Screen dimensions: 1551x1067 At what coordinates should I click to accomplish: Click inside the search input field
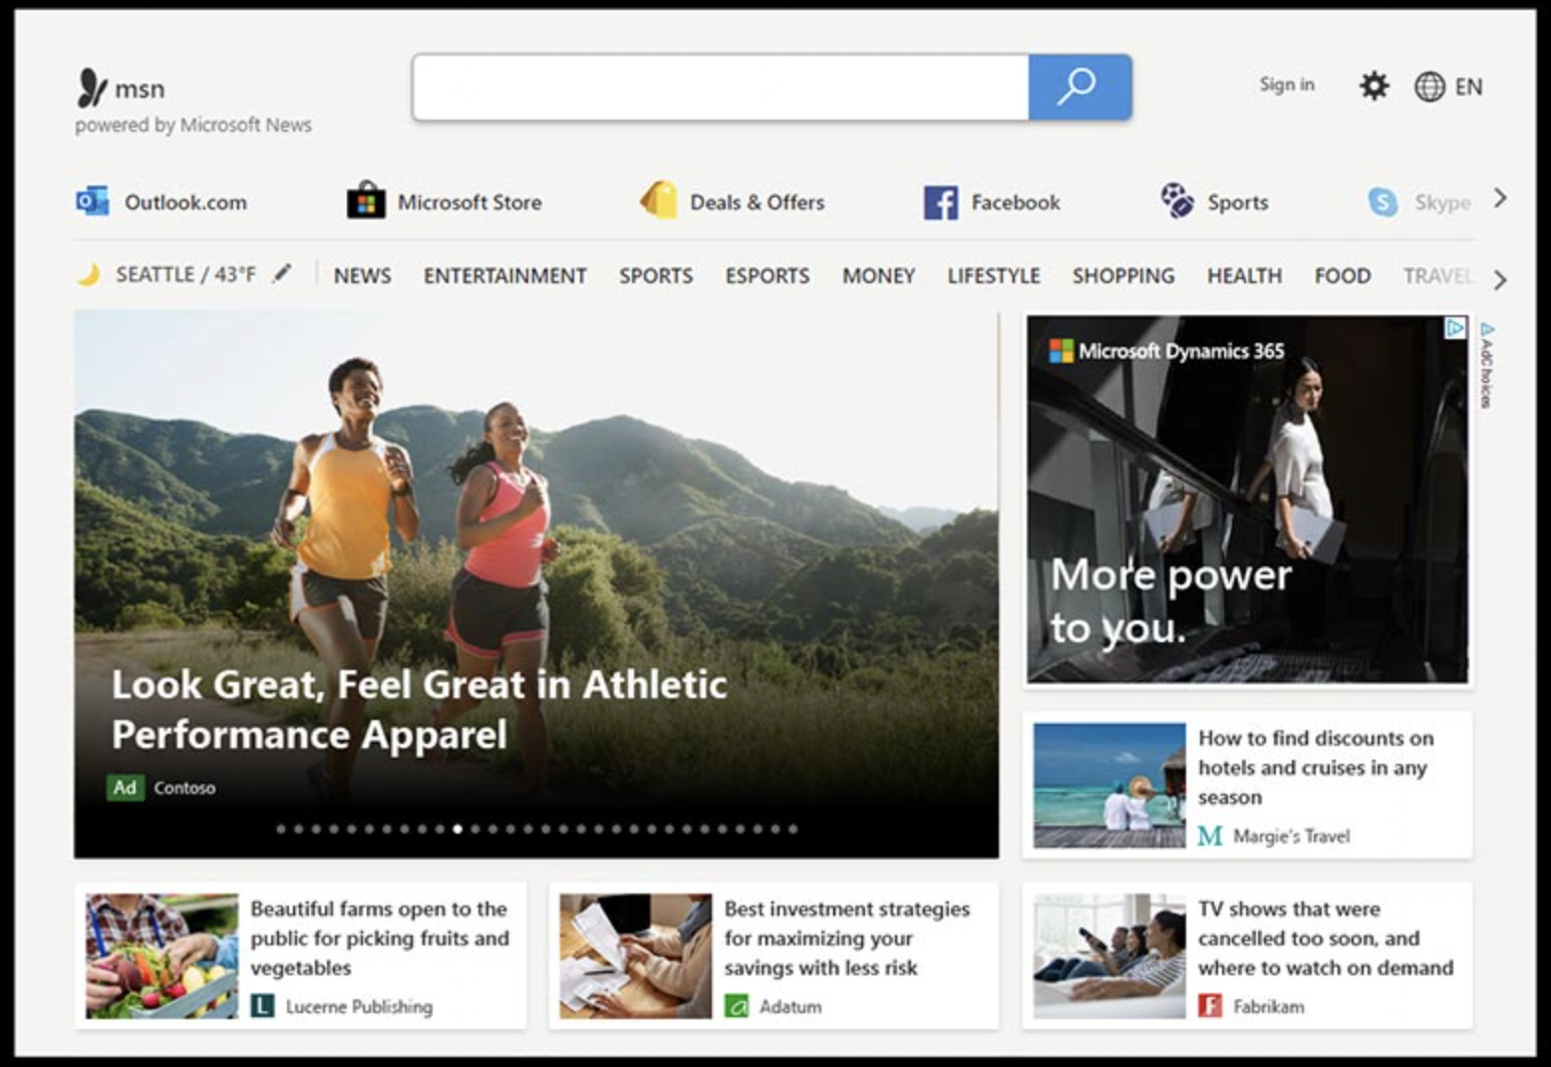tap(718, 88)
